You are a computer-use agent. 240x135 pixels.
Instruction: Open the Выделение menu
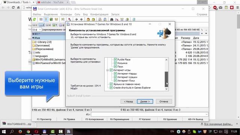tap(51, 14)
